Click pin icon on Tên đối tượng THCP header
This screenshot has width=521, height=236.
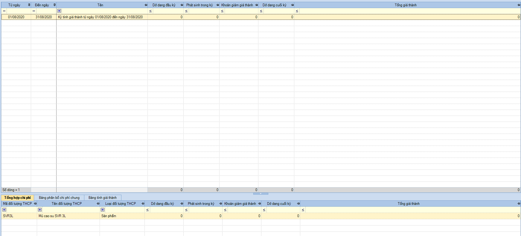(x=98, y=204)
